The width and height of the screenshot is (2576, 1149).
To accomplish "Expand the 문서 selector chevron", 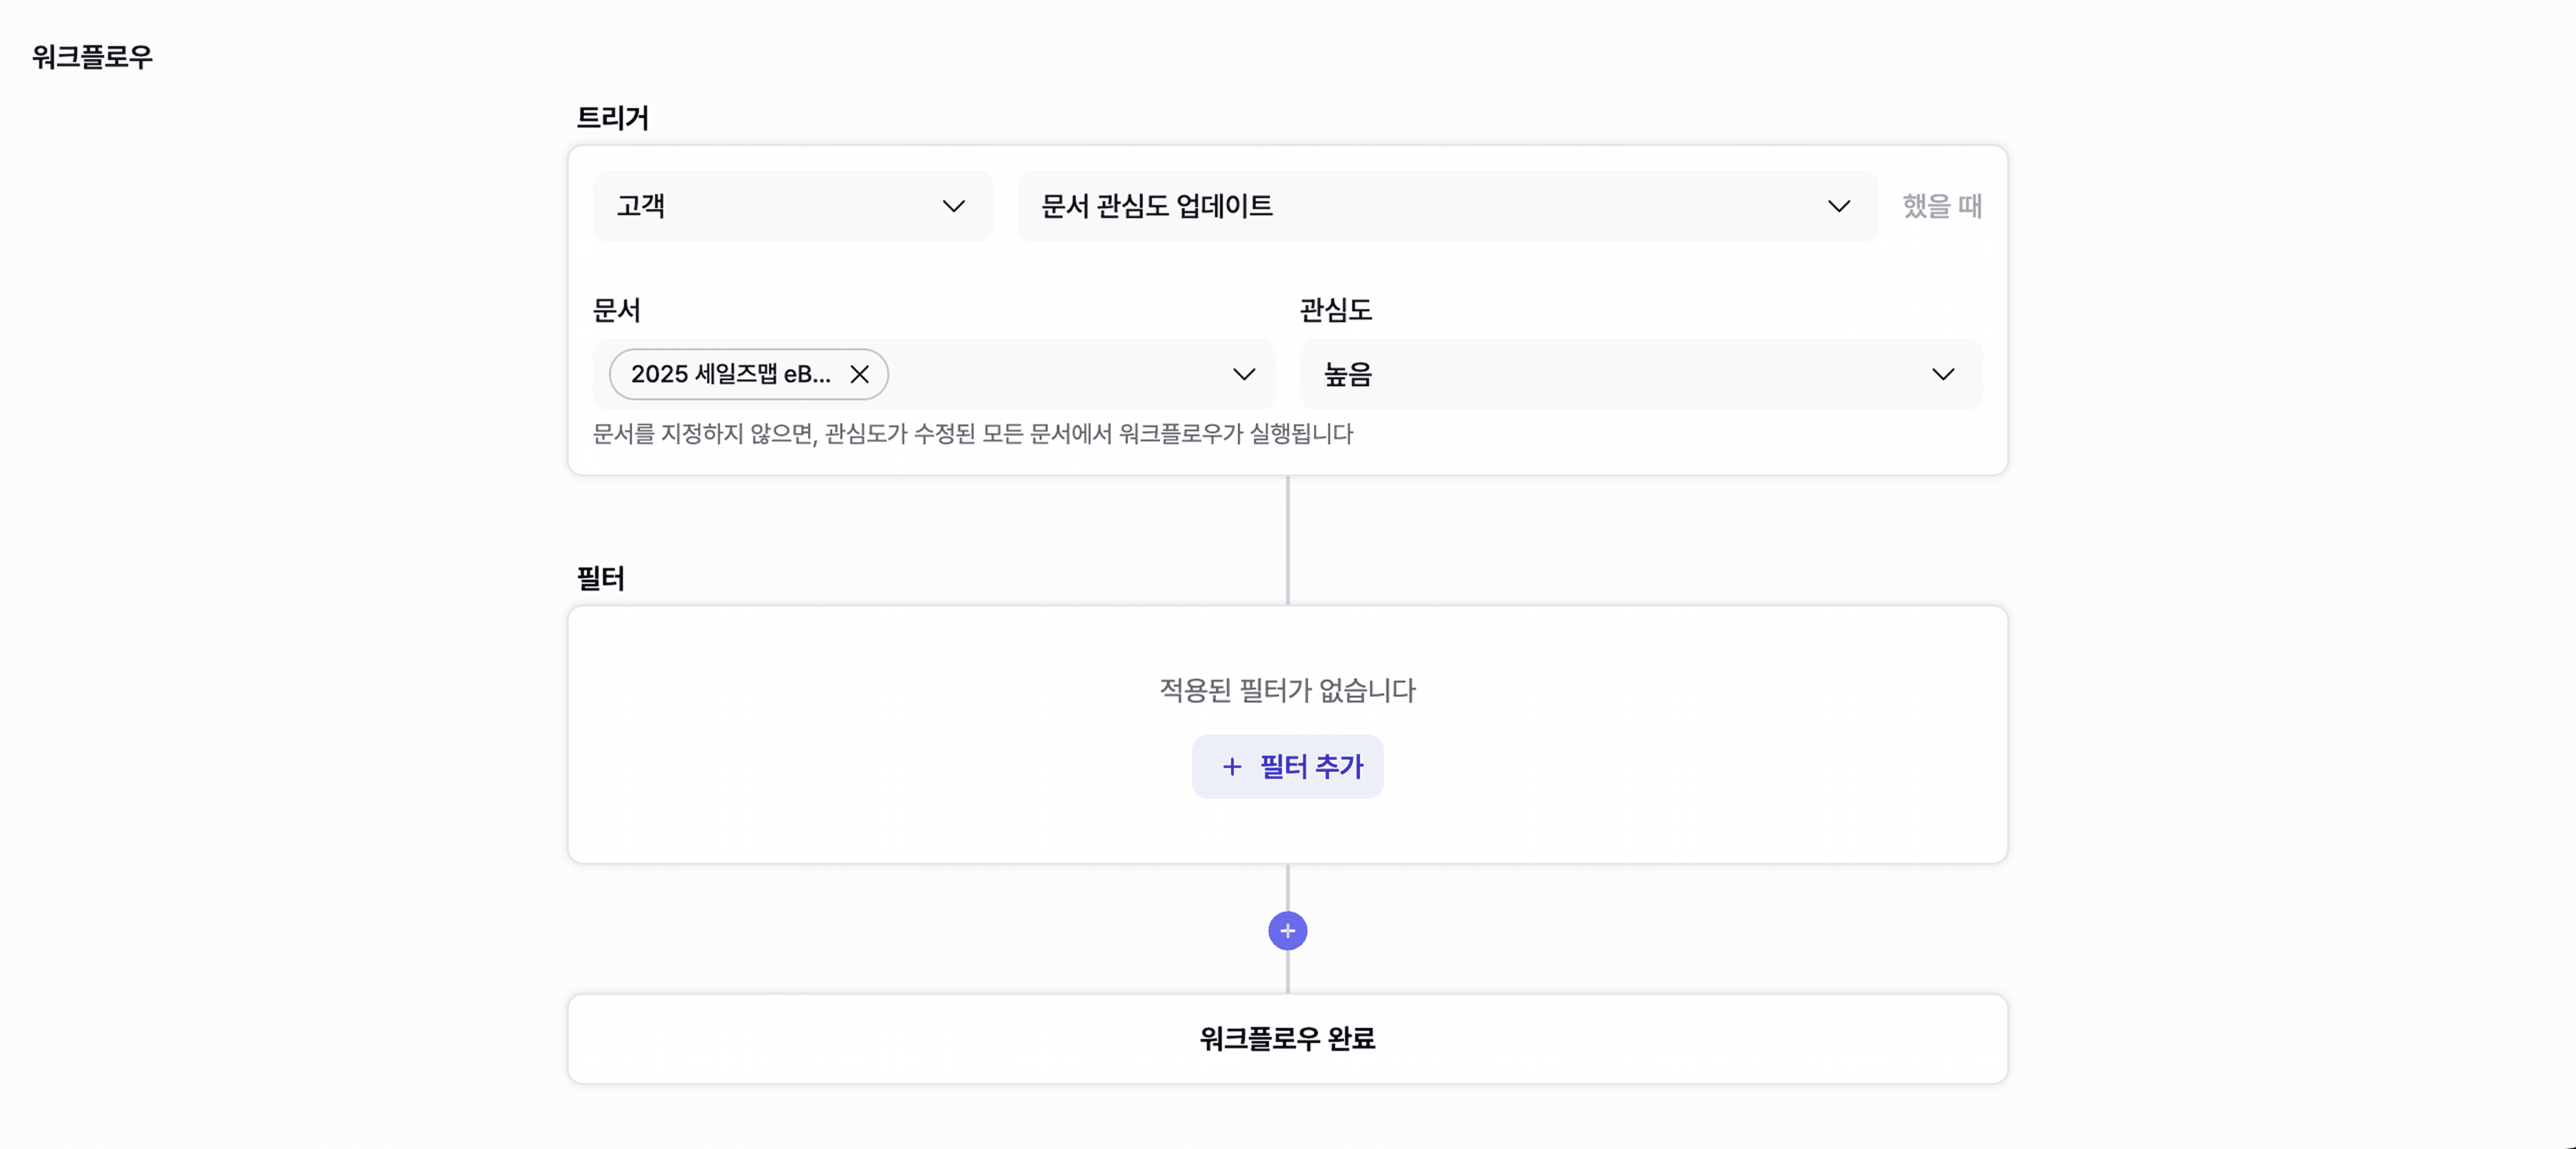I will pyautogui.click(x=1243, y=374).
